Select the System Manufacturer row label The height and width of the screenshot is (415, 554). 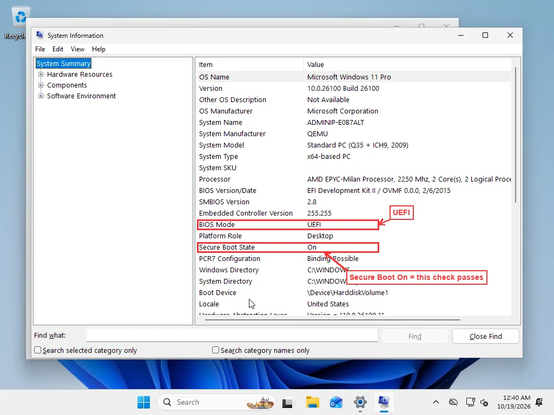point(232,134)
